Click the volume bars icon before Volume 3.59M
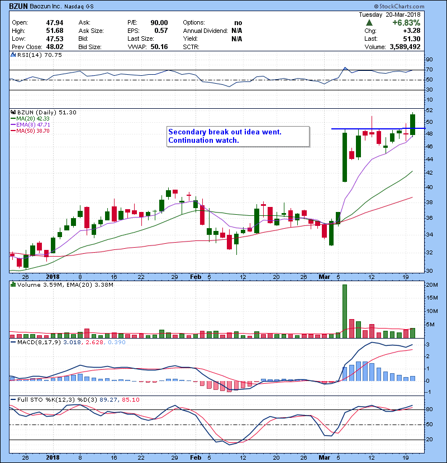 [x=13, y=284]
